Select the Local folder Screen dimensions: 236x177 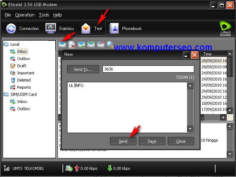pyautogui.click(x=15, y=44)
